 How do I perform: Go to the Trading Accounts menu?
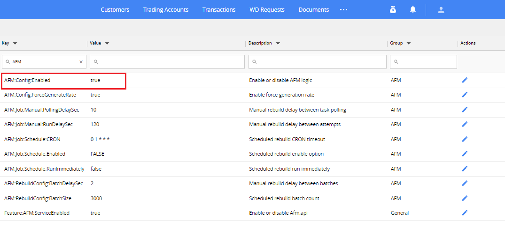[x=166, y=10]
